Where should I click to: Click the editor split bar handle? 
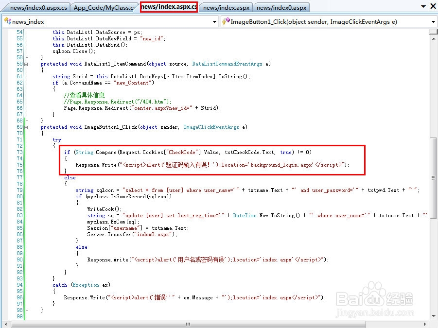point(433,32)
